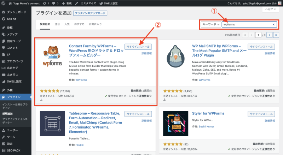Click the WP Mail SMTP pigeon thumbnail
This screenshot has height=155, width=283.
(175, 56)
